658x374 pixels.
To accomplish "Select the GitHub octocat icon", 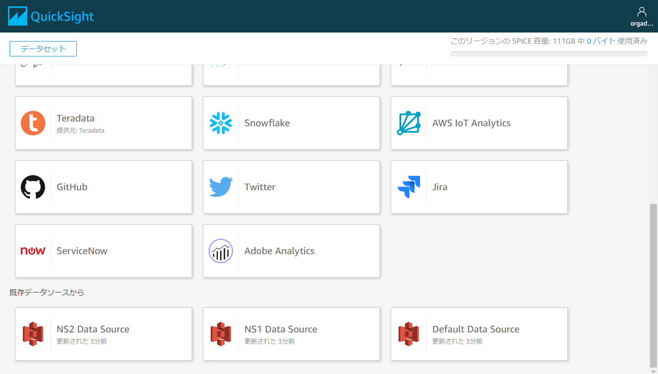I will 33,187.
